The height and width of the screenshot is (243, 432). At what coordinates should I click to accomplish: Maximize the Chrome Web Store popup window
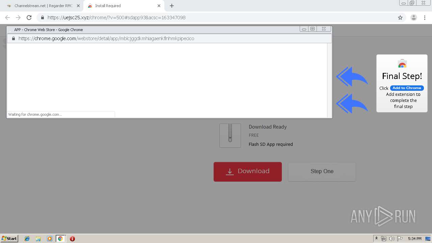tap(313, 29)
